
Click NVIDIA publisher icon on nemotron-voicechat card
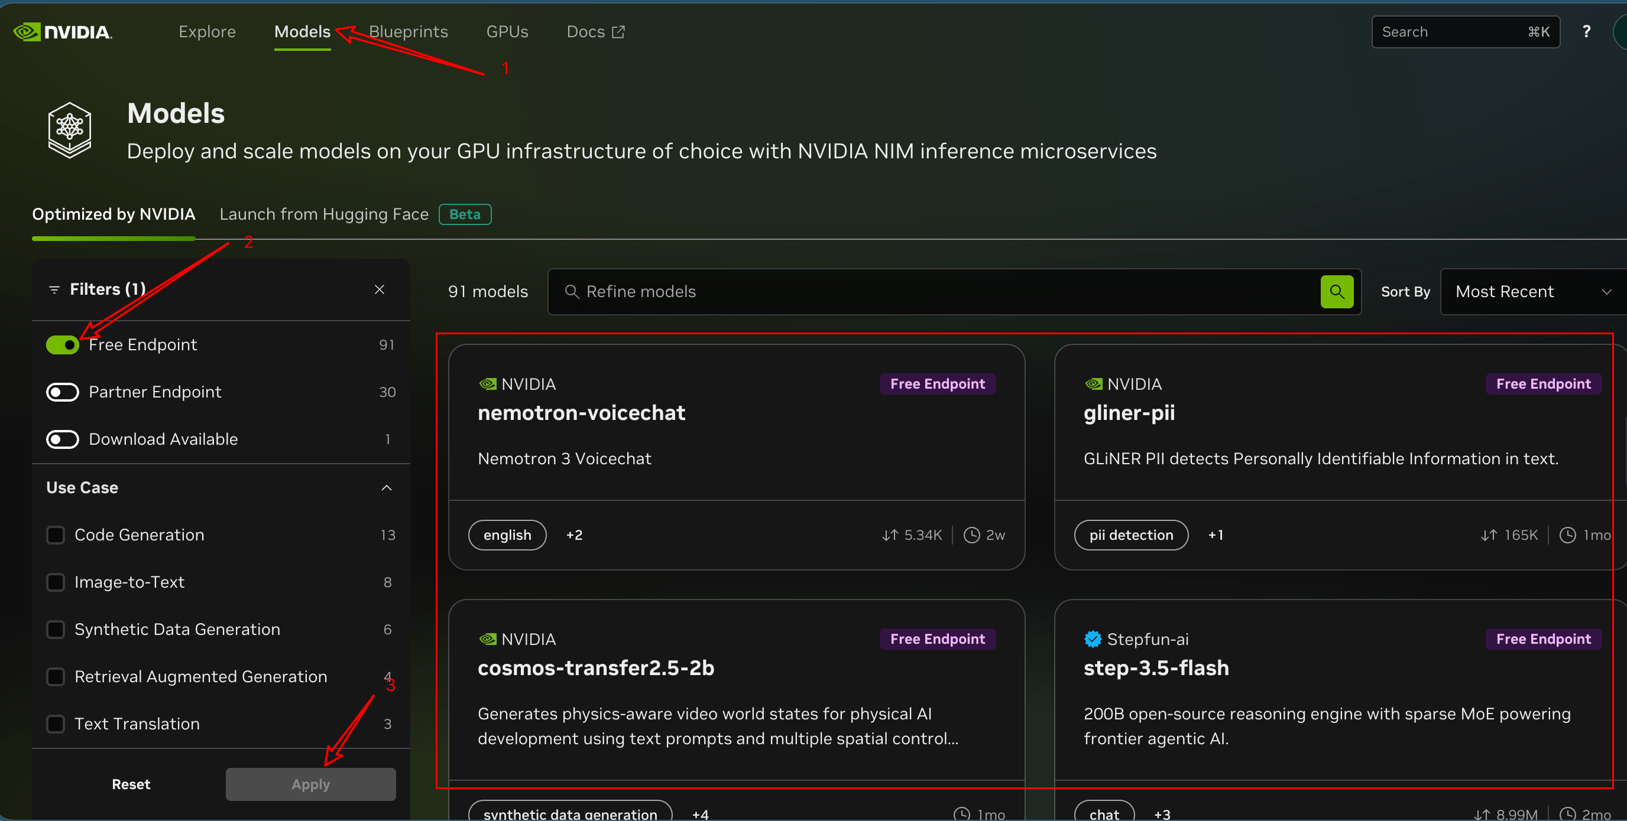tap(488, 384)
